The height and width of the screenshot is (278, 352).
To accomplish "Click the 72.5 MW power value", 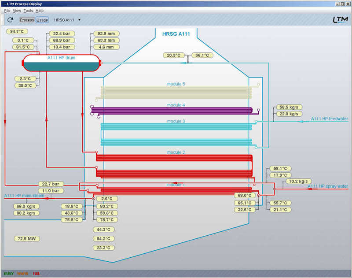I will [27, 239].
